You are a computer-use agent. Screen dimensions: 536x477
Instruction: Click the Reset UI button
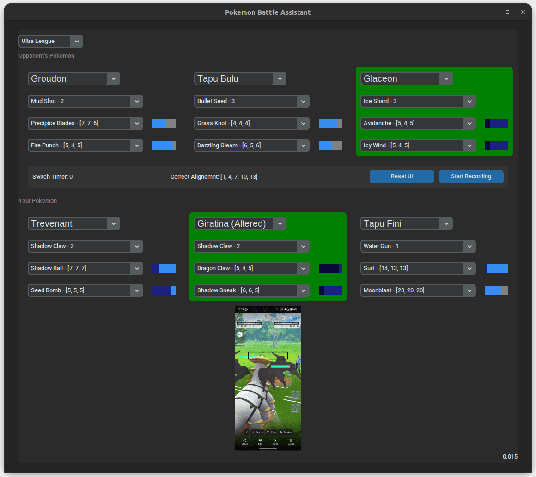click(402, 177)
